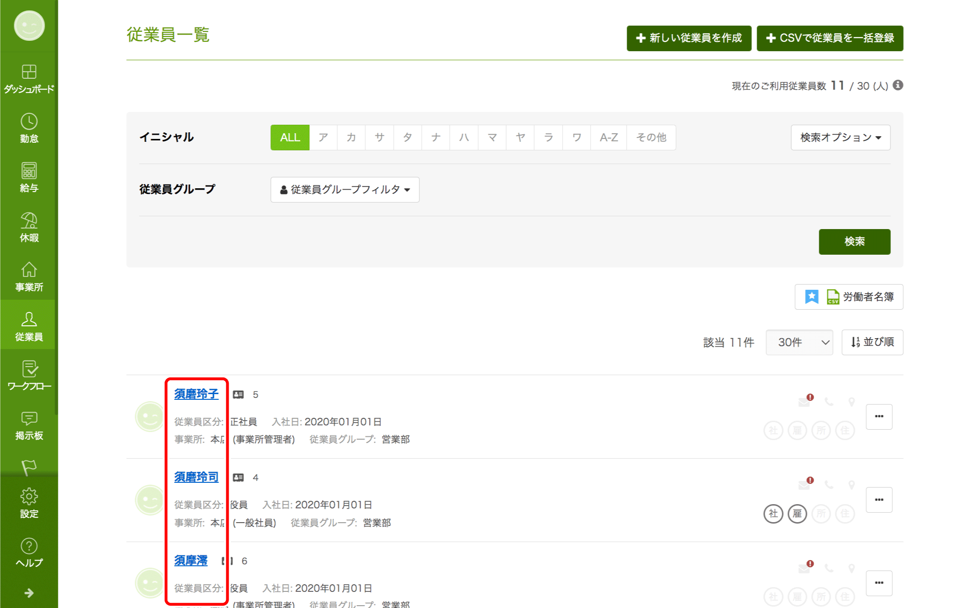The height and width of the screenshot is (608, 972).
Task: Toggle the 社 insurance badge for 須磨玲司
Action: click(773, 514)
